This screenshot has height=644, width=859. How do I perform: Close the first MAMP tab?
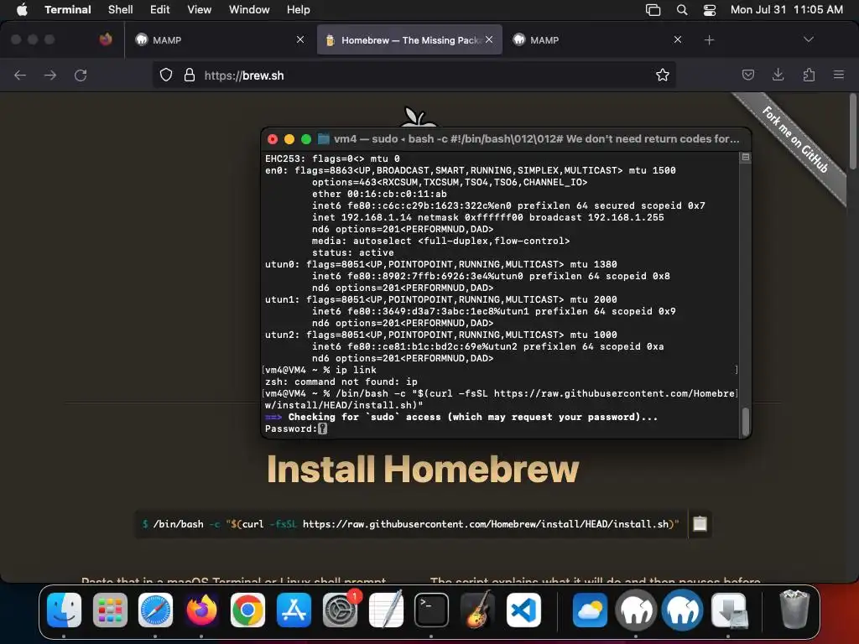(x=300, y=39)
